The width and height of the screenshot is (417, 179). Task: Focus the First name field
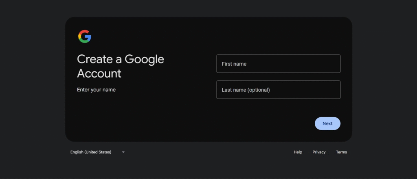(x=278, y=64)
